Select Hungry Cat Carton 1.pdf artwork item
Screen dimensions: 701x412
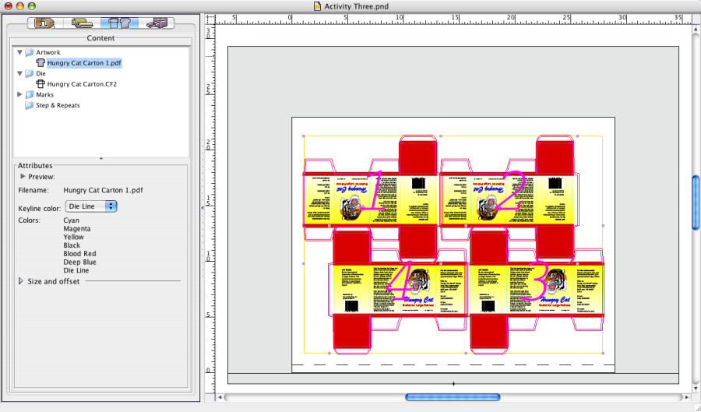click(84, 63)
